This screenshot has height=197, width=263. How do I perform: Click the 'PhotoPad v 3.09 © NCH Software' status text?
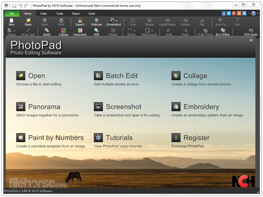[28, 191]
